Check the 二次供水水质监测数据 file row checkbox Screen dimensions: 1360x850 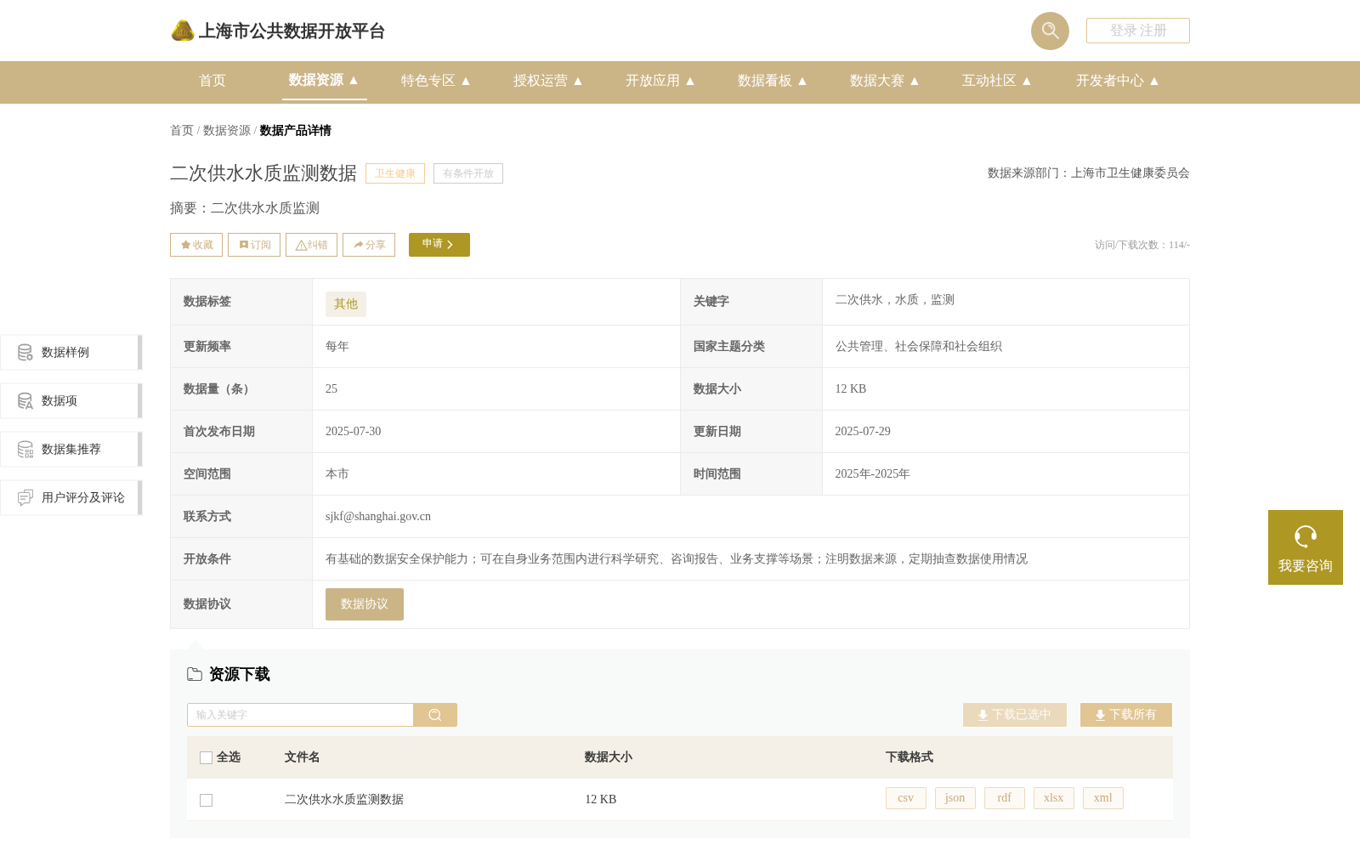tap(206, 800)
